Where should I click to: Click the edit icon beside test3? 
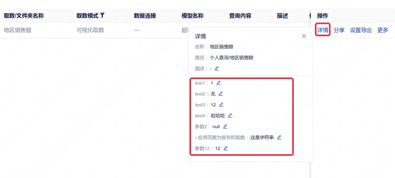pos(222,105)
